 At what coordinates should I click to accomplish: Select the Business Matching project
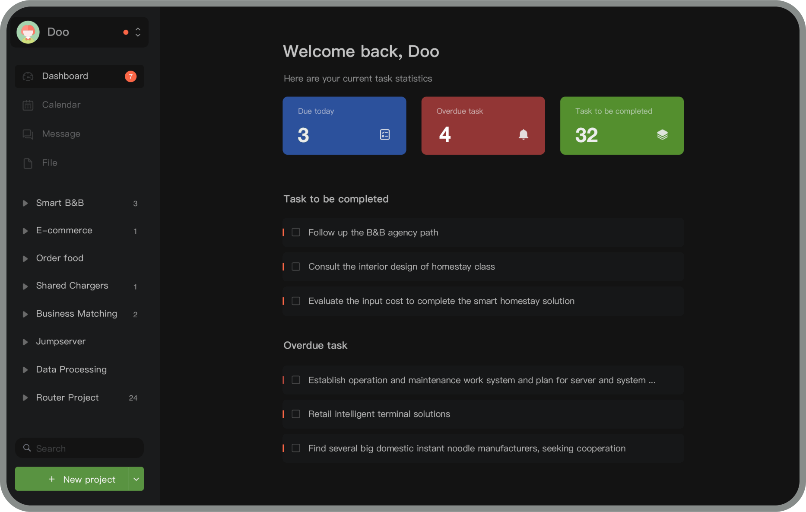click(x=76, y=314)
